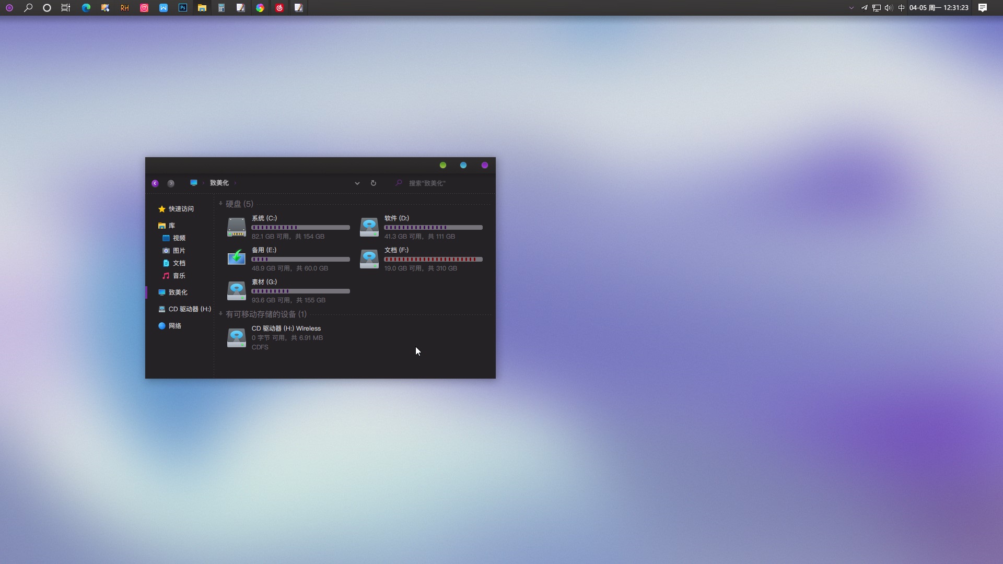Select the 素材 (G:) drive icon
This screenshot has width=1003, height=564.
(237, 291)
